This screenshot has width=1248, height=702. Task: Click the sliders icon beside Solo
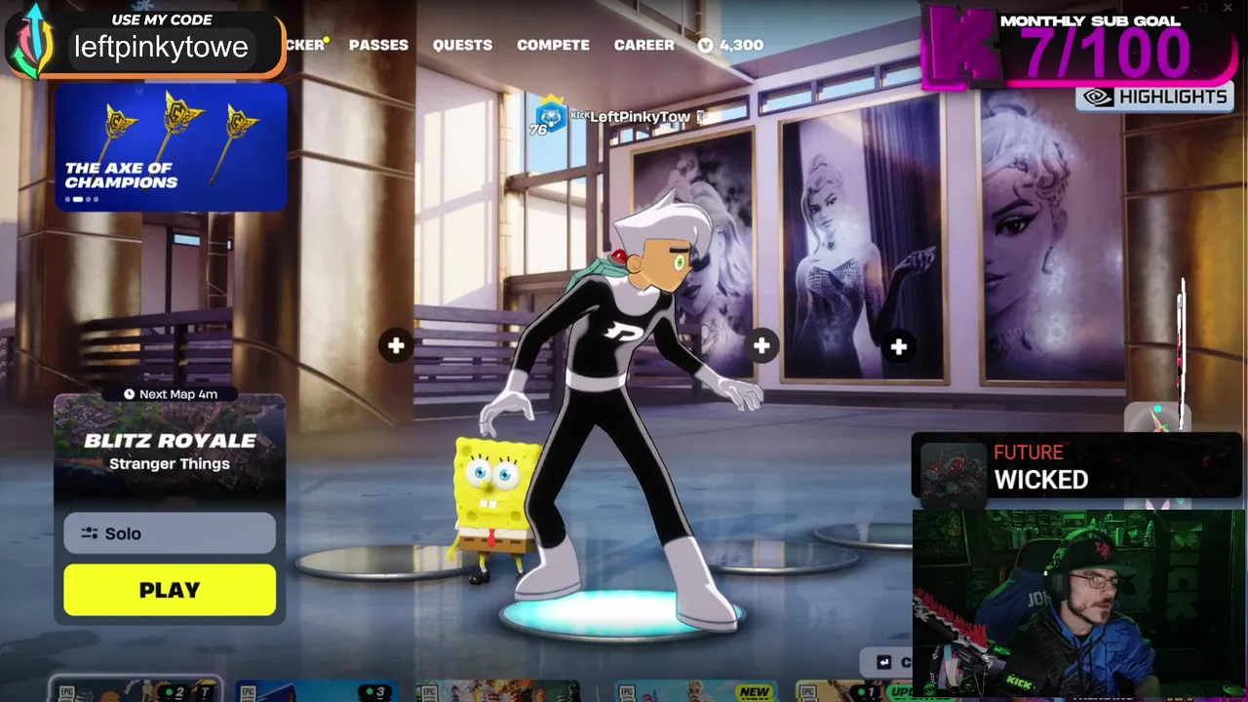coord(90,533)
